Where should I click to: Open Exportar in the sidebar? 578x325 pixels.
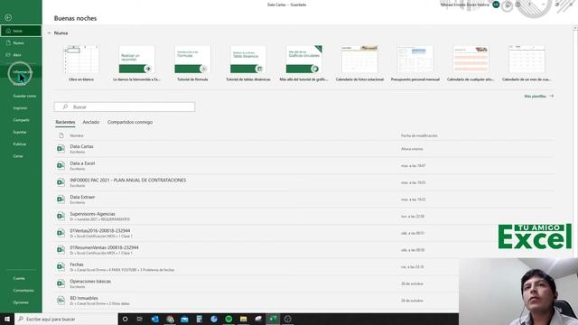coord(20,132)
